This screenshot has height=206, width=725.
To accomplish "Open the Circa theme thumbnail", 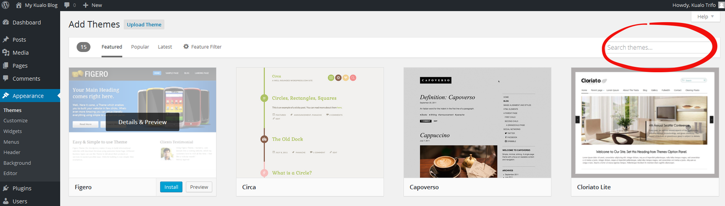I will [310, 123].
